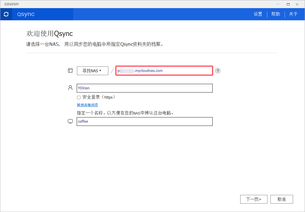
Task: Click the NAS device icon left of 寻找NAS
Action: [x=70, y=70]
